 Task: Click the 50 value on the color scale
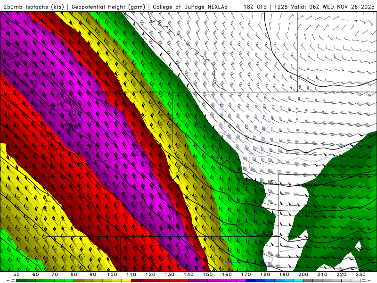(16, 275)
